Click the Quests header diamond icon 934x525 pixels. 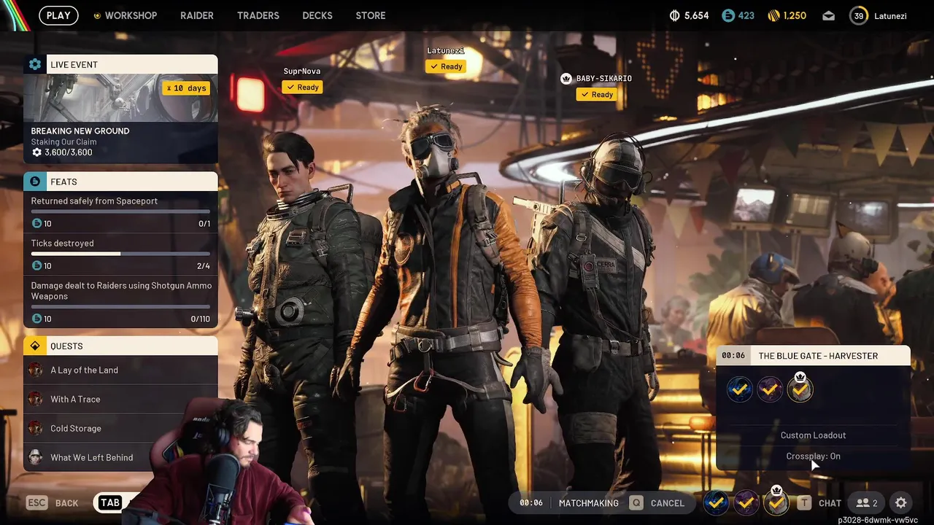tap(34, 346)
